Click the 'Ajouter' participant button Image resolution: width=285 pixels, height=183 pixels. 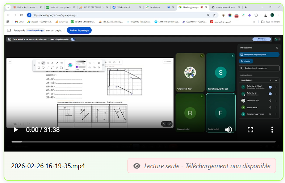(x=246, y=61)
